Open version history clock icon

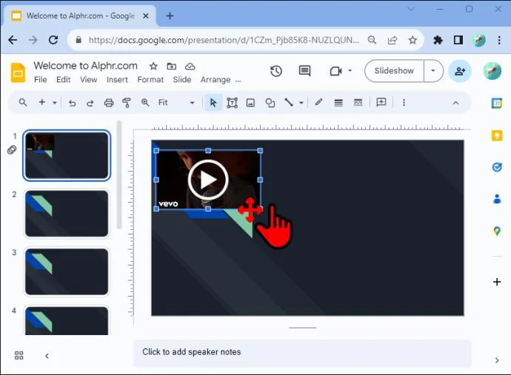click(x=276, y=71)
